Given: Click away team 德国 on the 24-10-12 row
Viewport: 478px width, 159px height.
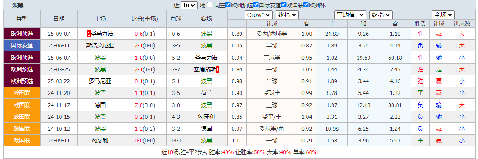Looking at the screenshot, I should point(206,129).
